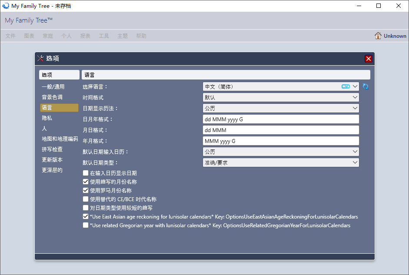The image size is (409, 275).
Task: Open the 选择语言 language dropdown
Action: pyautogui.click(x=281, y=86)
